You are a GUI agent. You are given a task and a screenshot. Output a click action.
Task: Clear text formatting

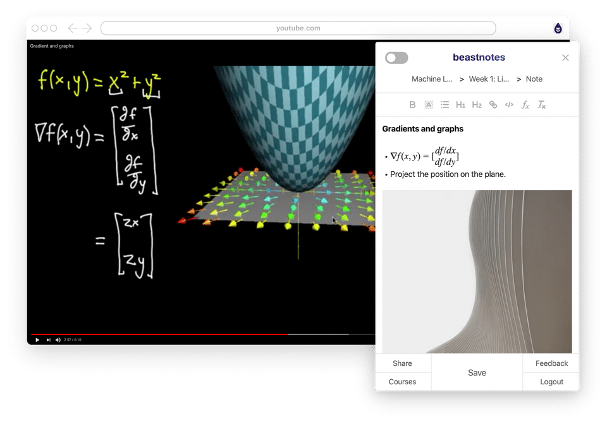point(542,105)
